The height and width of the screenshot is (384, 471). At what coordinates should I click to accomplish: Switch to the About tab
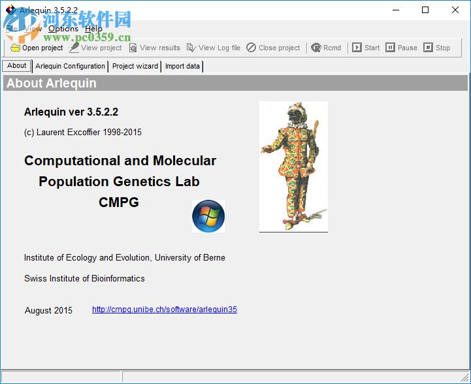[17, 66]
